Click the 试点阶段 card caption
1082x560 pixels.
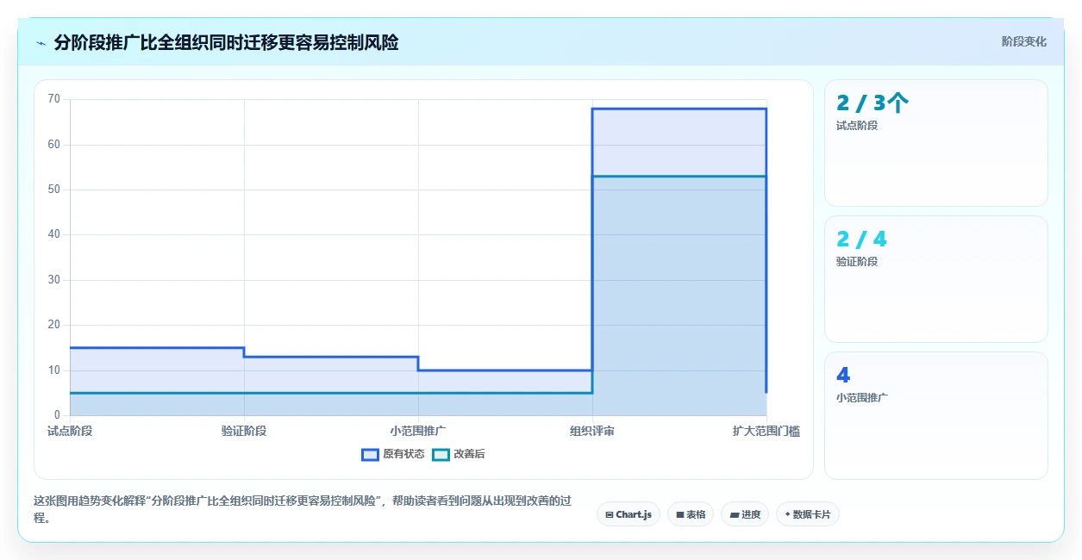(x=857, y=126)
